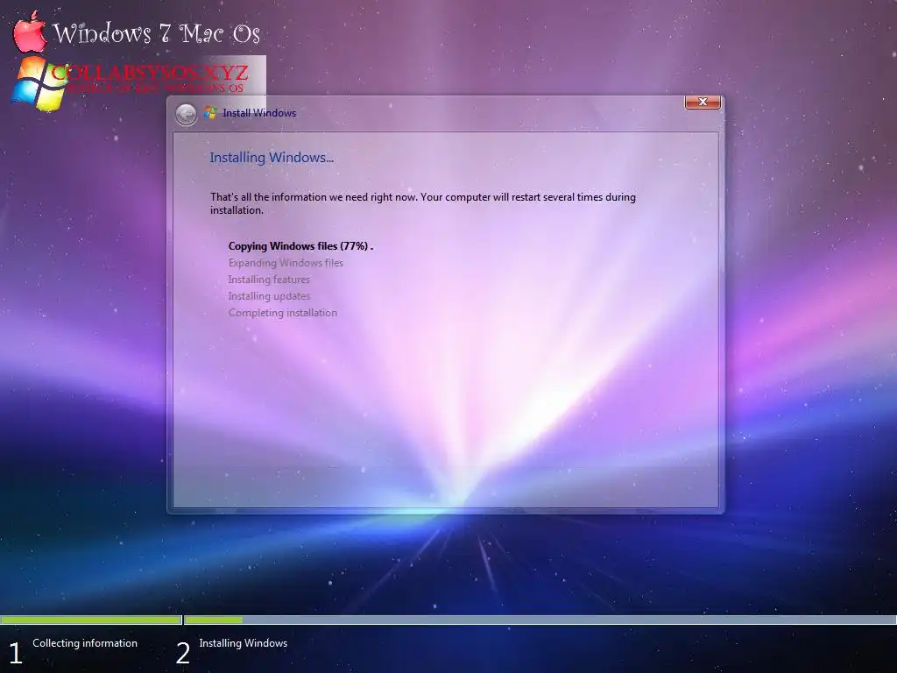Viewport: 897px width, 673px height.
Task: Click the "Installing Windows..." heading
Action: coord(272,158)
